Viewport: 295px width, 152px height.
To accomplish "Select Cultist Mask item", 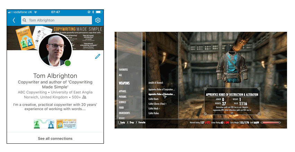I will click(154, 108).
